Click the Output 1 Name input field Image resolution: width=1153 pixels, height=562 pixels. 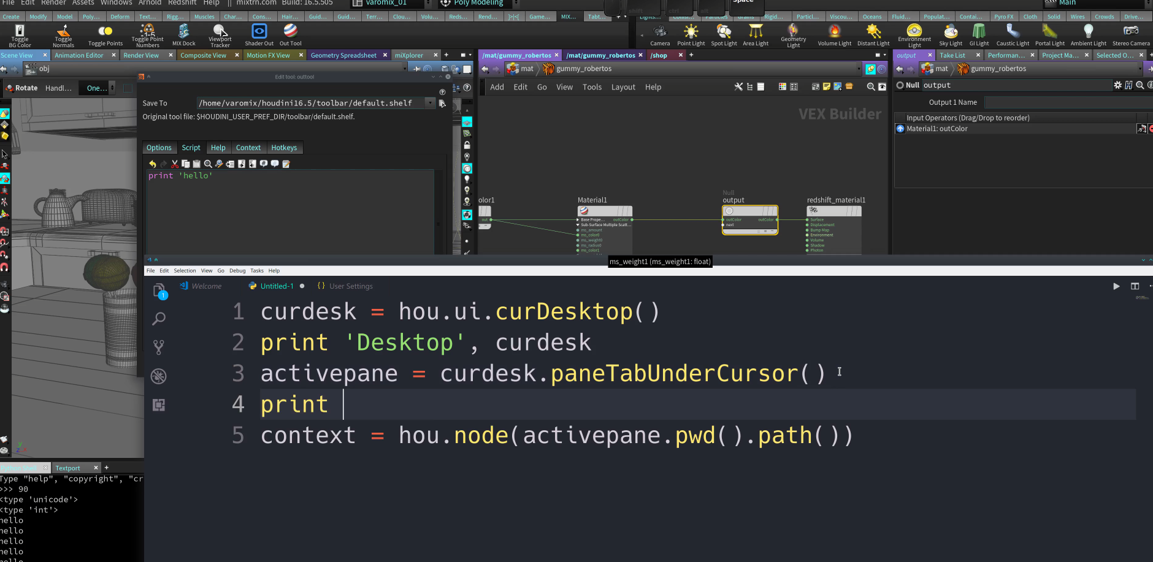[1067, 102]
